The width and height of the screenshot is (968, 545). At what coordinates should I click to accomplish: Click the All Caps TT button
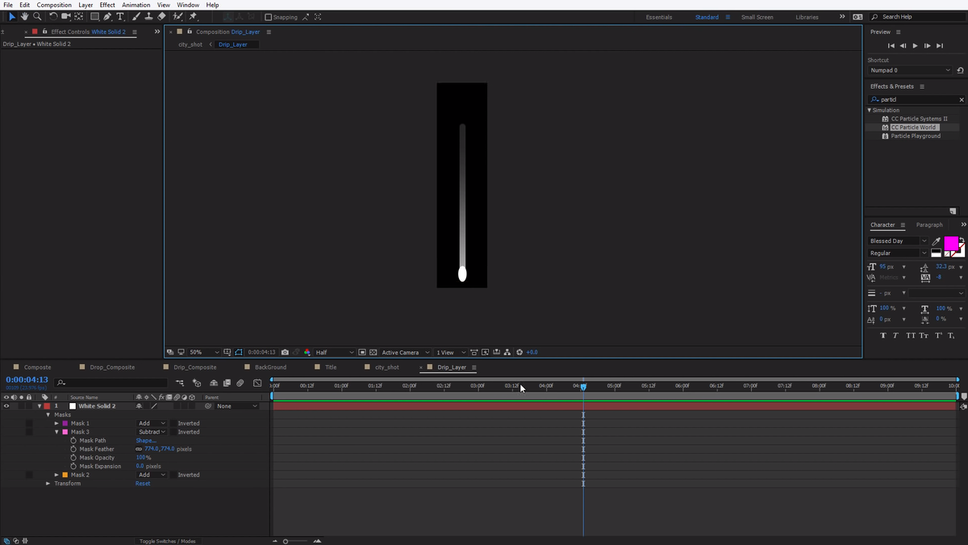tap(910, 335)
